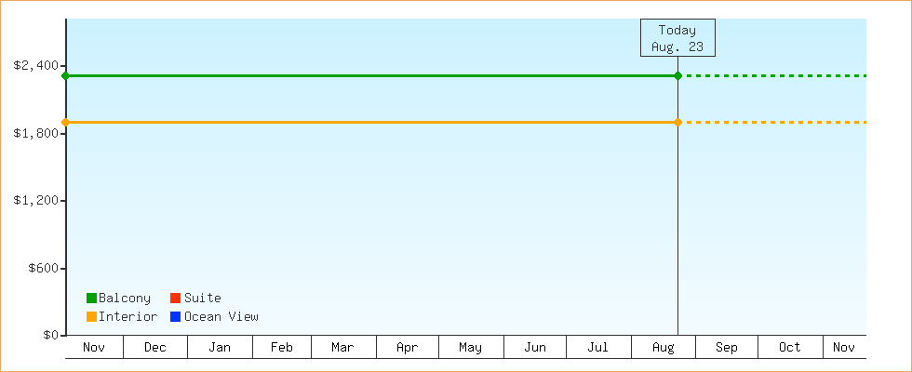Click the Jun month cell
This screenshot has height=372, width=912.
click(535, 347)
